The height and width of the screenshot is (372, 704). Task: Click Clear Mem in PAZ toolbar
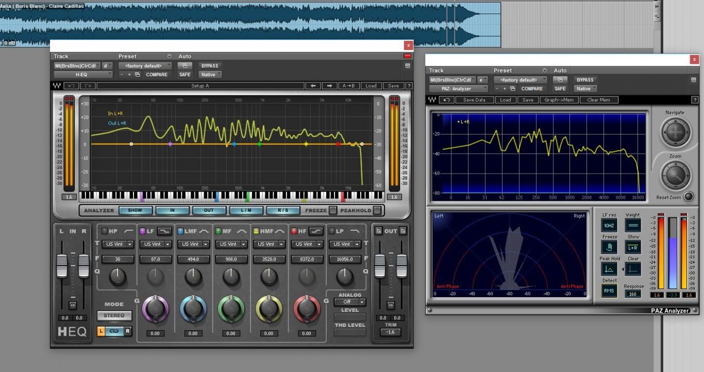(x=598, y=100)
